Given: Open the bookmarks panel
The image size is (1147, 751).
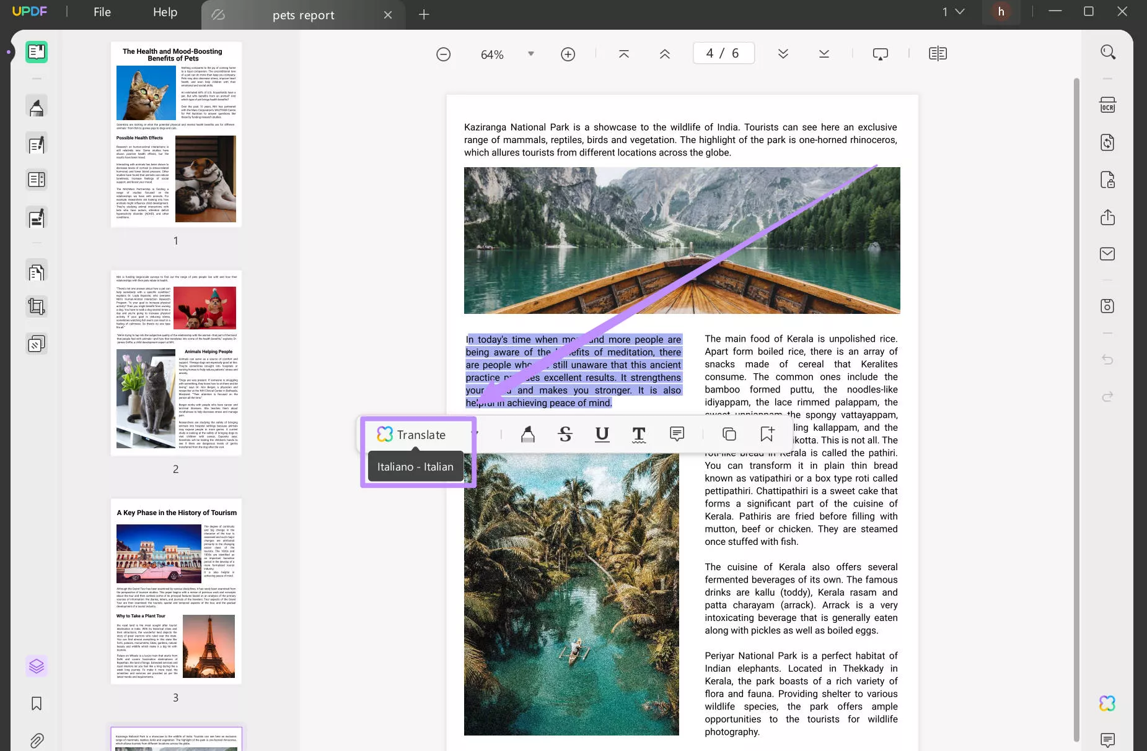Looking at the screenshot, I should click(37, 703).
